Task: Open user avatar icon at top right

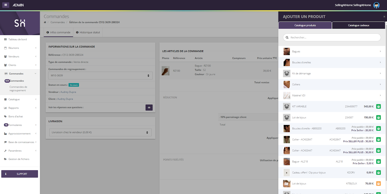Action: point(376,5)
